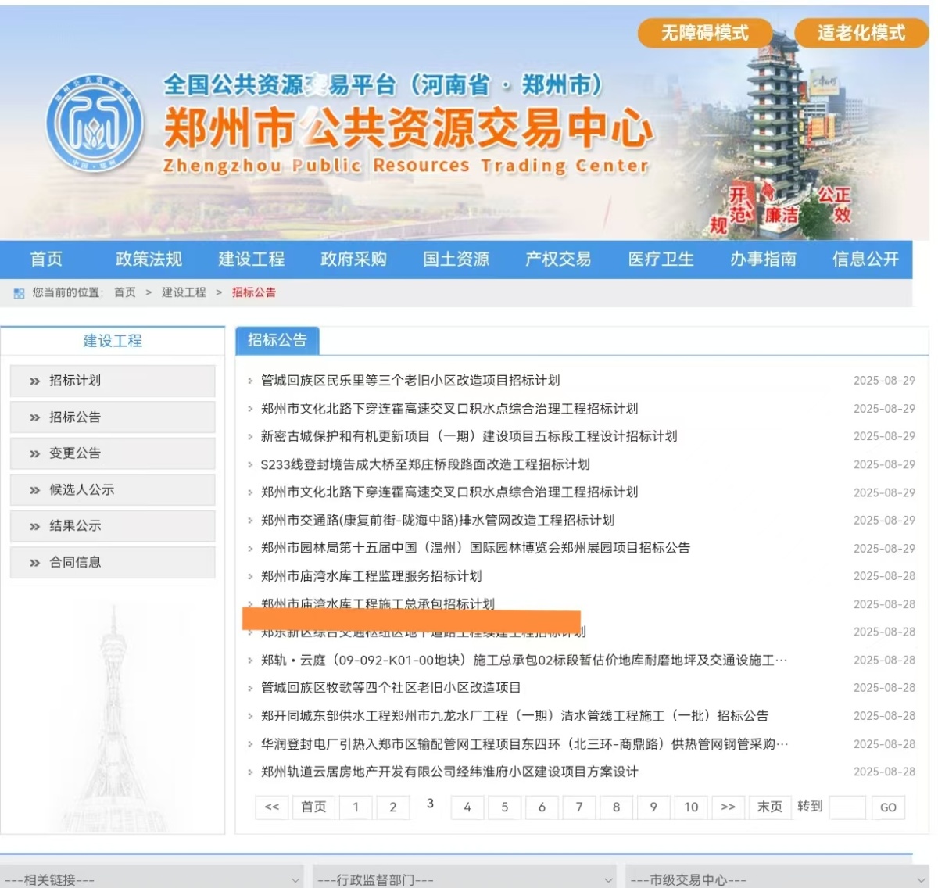Click the breadcrumb location grid icon

[19, 293]
